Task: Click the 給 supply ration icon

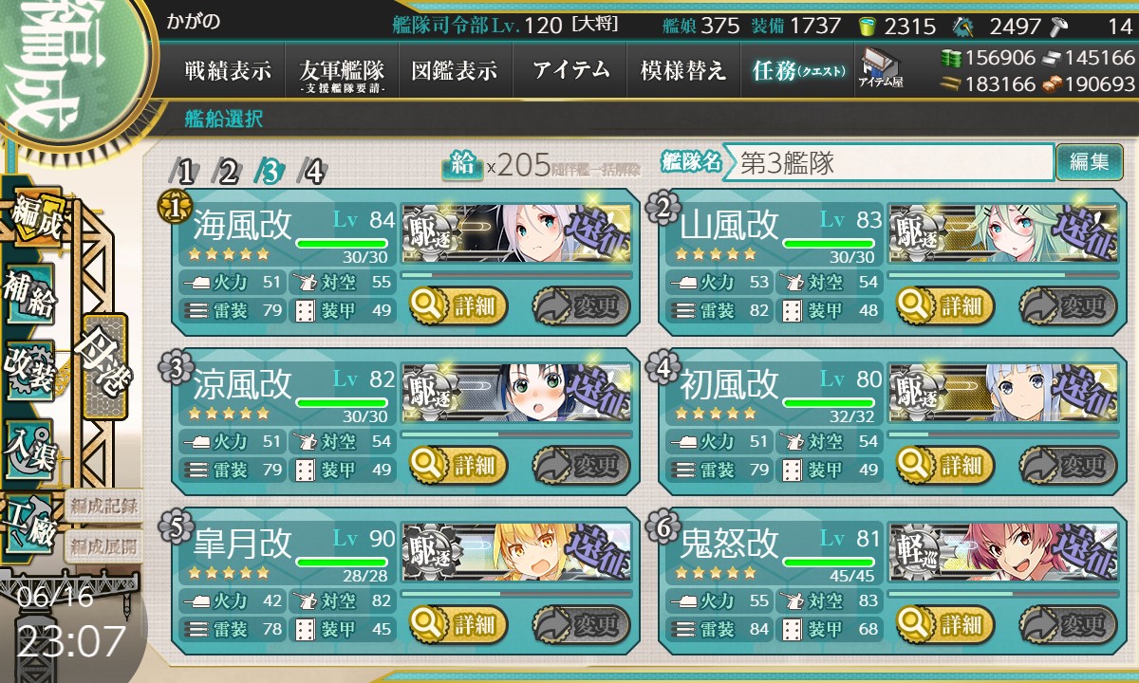Action: [462, 165]
